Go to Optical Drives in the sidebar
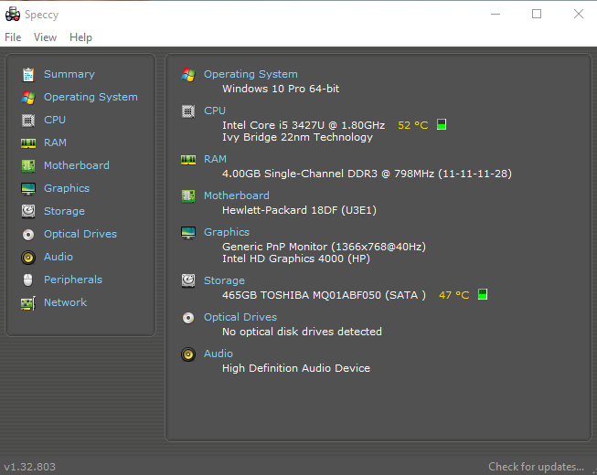Image resolution: width=597 pixels, height=475 pixels. coord(80,234)
